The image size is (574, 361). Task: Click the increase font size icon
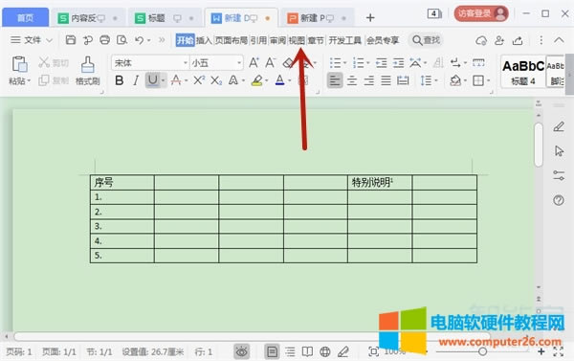point(254,62)
